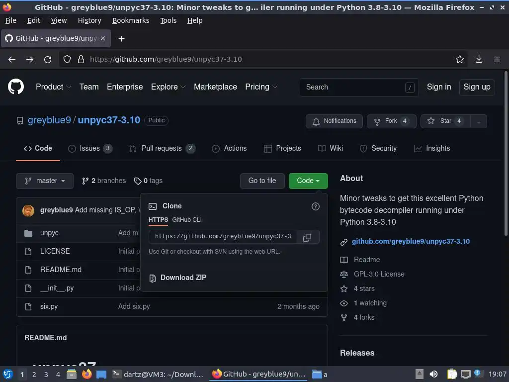Open the Firefox hamburger application menu
The height and width of the screenshot is (382, 509).
coord(497,59)
